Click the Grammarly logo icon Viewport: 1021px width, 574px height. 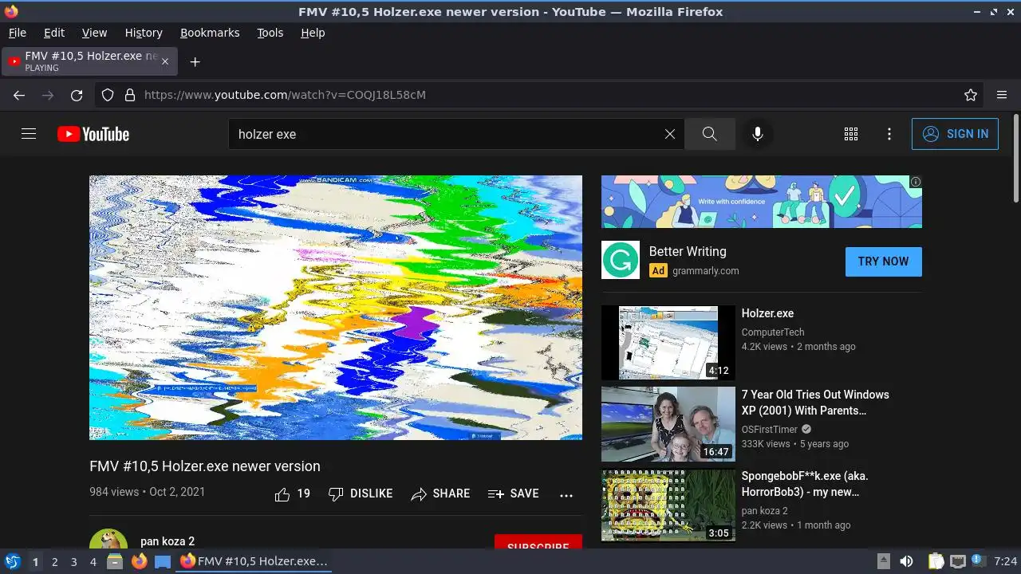(x=621, y=260)
